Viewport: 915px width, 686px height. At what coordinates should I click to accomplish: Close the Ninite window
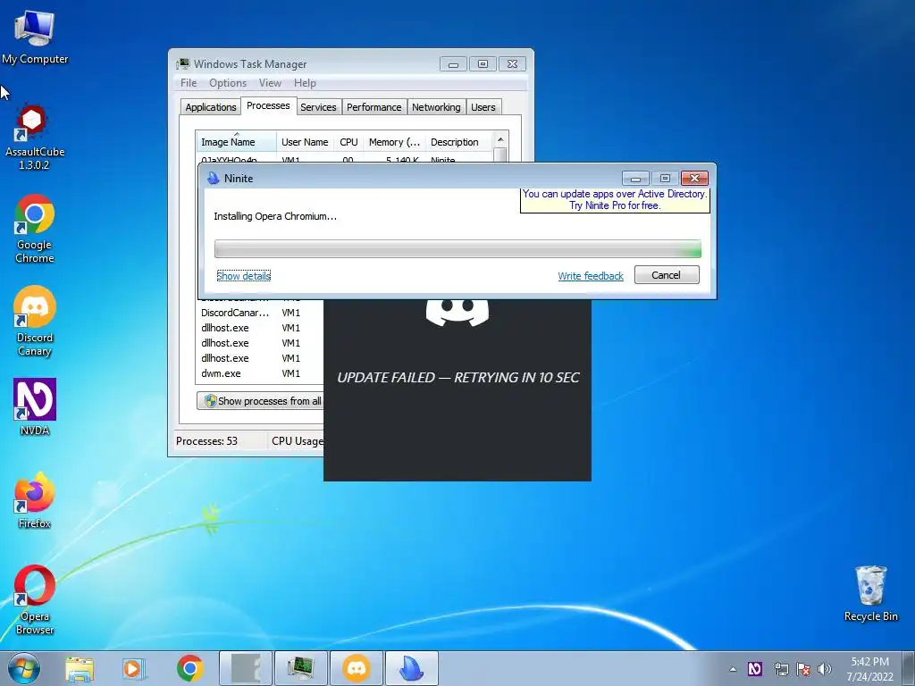(694, 178)
